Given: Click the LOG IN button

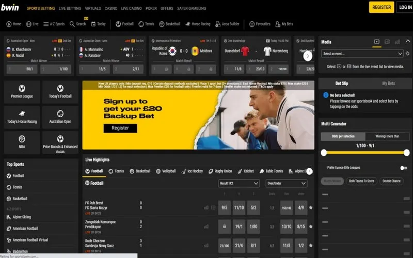Looking at the screenshot, I should pos(405,7).
